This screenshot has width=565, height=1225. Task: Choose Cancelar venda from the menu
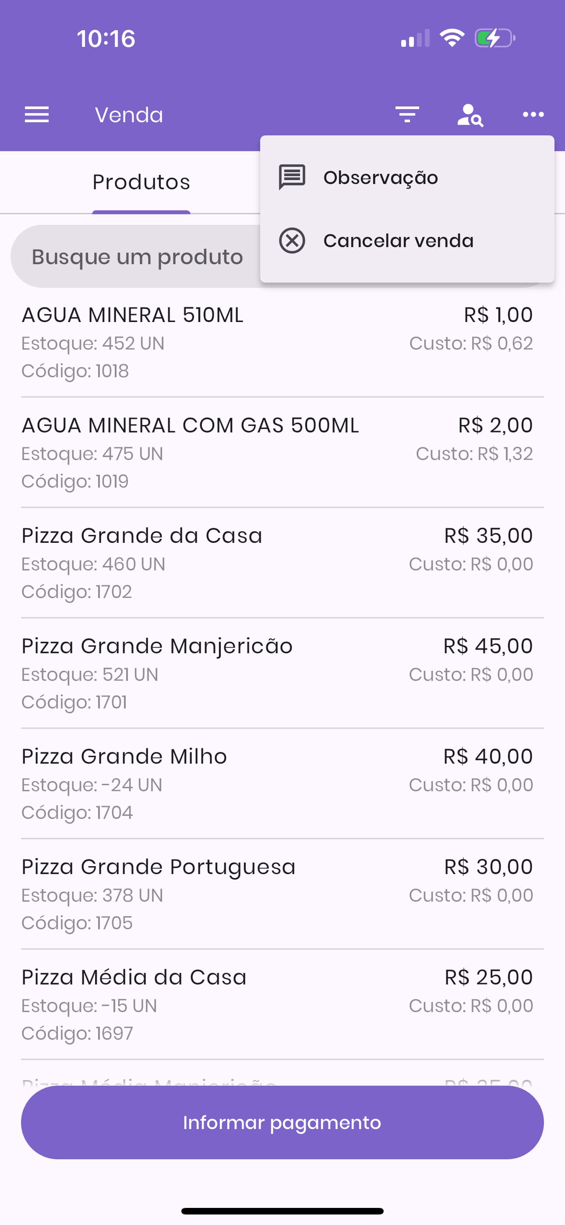tap(398, 241)
